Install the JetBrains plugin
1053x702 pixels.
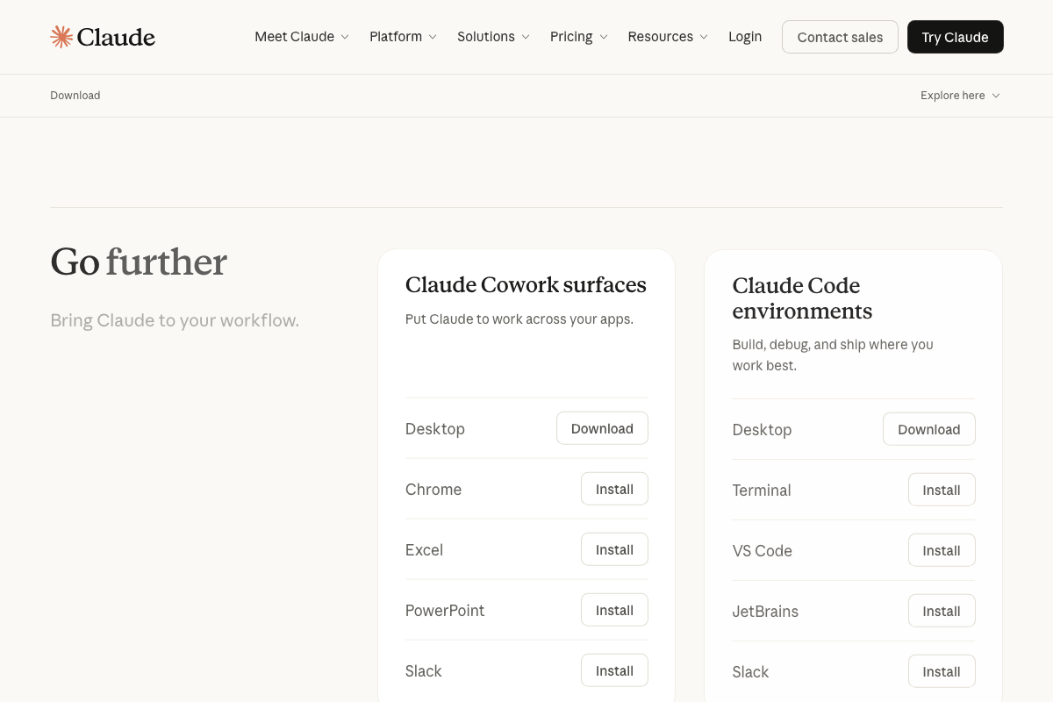[942, 611]
